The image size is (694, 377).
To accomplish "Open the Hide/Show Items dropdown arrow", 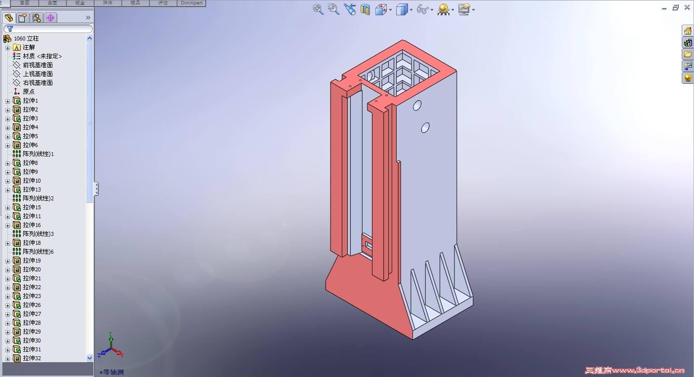I will [x=432, y=9].
